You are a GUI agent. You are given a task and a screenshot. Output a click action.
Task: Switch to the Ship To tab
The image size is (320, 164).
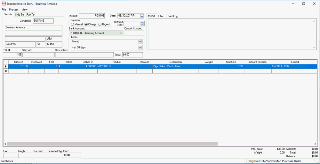coord(20,15)
